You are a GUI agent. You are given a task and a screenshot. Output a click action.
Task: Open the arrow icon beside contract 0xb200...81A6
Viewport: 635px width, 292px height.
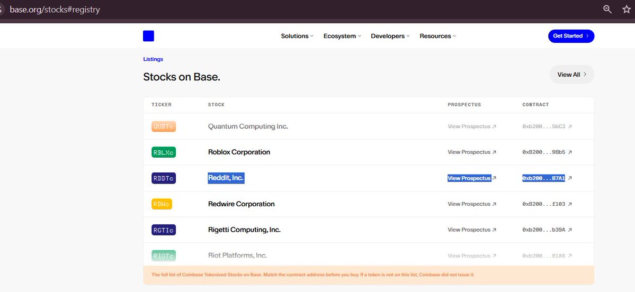[x=570, y=256]
